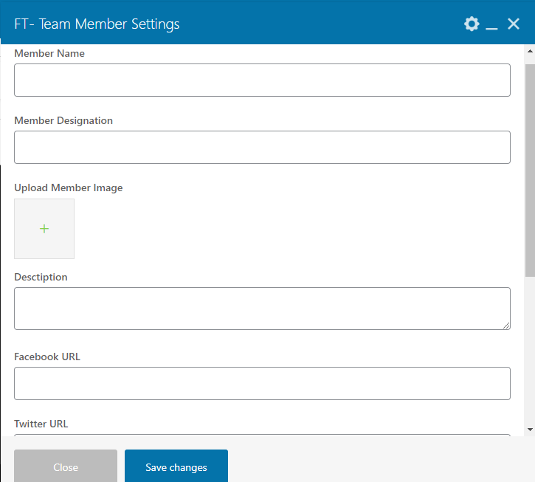Click the scrollbar up arrow
Image resolution: width=535 pixels, height=482 pixels.
point(530,51)
